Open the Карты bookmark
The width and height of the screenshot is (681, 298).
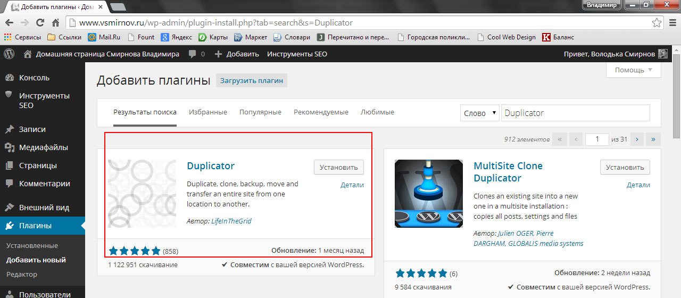pyautogui.click(x=213, y=37)
